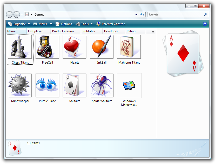
Task: Go forward with the Forward arrow
Action: point(17,15)
